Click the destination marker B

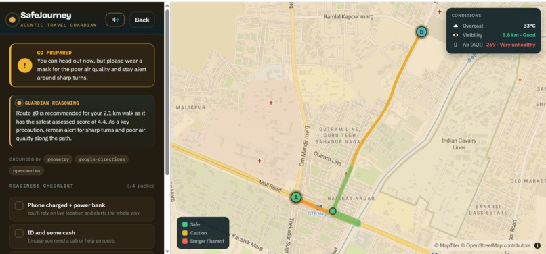[421, 32]
